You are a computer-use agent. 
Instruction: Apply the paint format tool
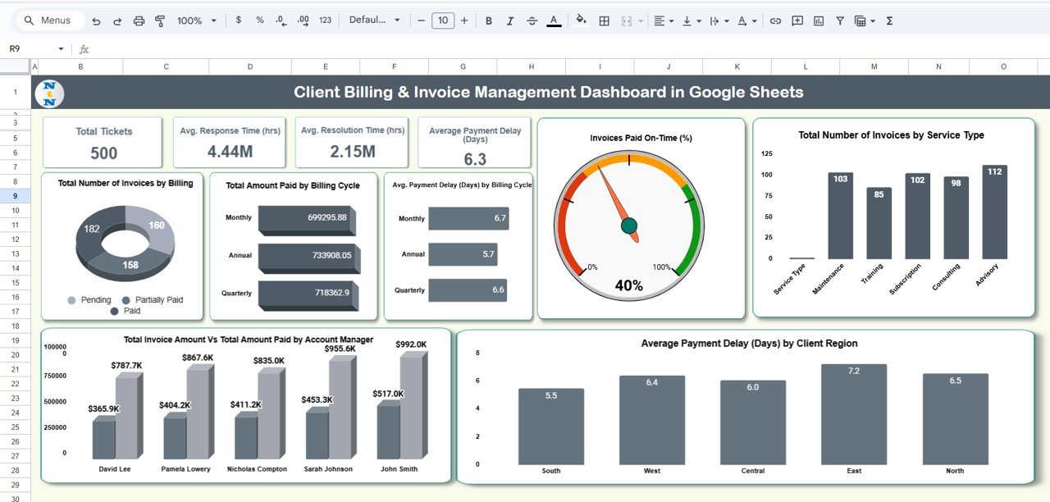tap(159, 21)
